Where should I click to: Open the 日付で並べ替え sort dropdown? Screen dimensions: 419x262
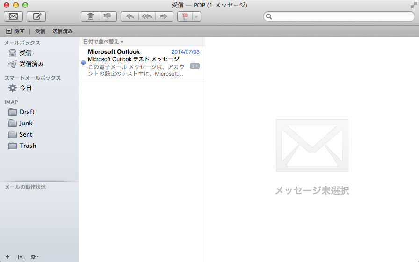103,42
